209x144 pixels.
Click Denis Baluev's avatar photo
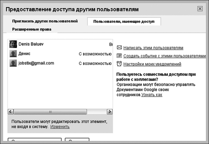13,44
